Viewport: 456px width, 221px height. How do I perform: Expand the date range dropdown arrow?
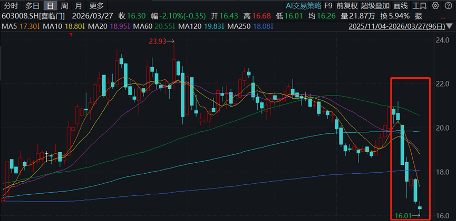(450, 27)
